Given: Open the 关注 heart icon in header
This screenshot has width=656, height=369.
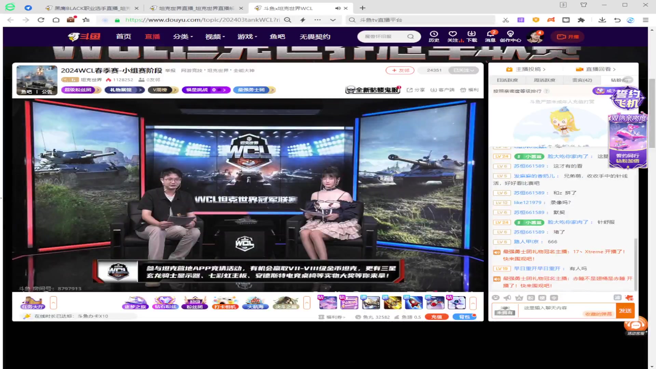Looking at the screenshot, I should tap(453, 36).
